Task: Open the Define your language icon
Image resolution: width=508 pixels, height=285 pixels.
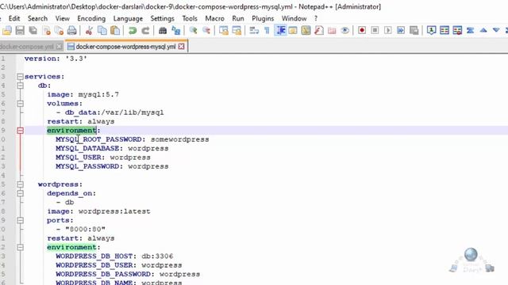Action: [x=293, y=31]
